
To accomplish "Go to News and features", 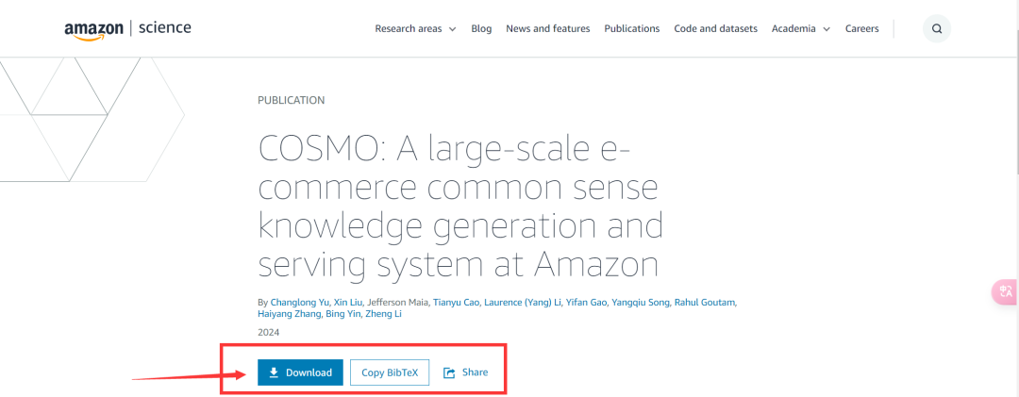I will [x=547, y=29].
